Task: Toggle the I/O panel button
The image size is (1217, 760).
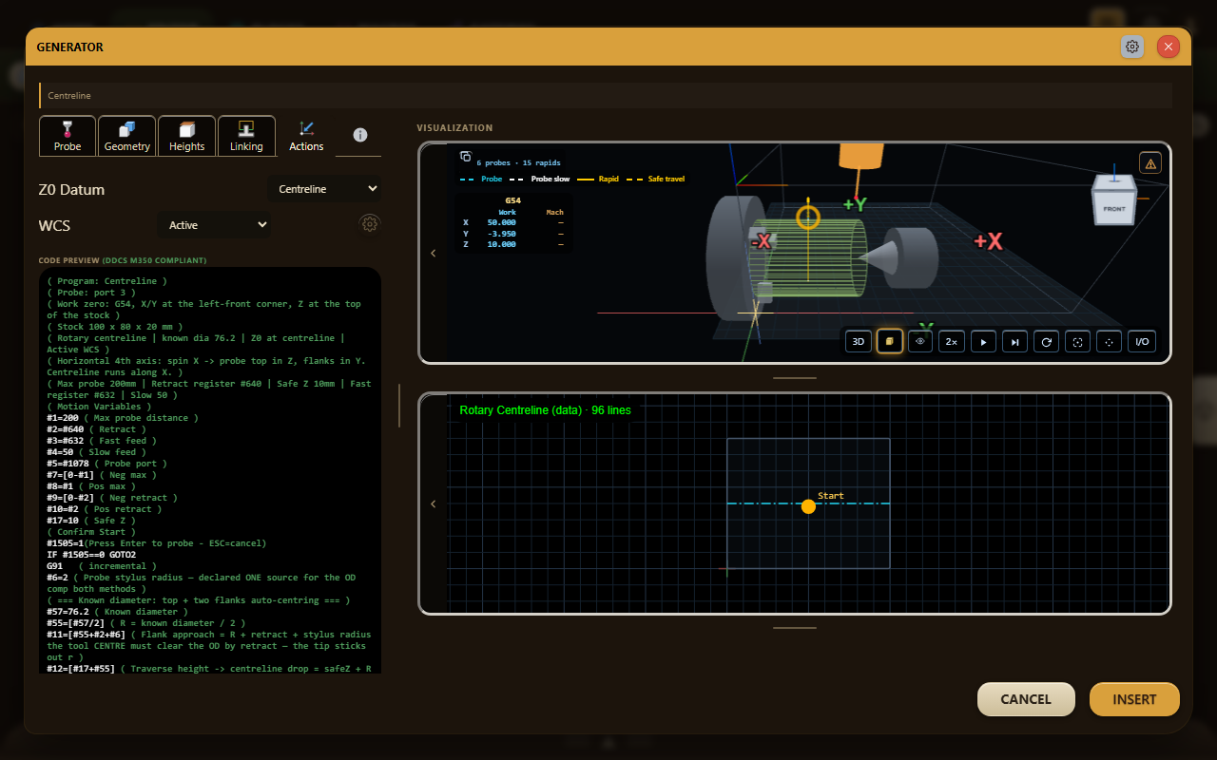Action: [x=1142, y=341]
